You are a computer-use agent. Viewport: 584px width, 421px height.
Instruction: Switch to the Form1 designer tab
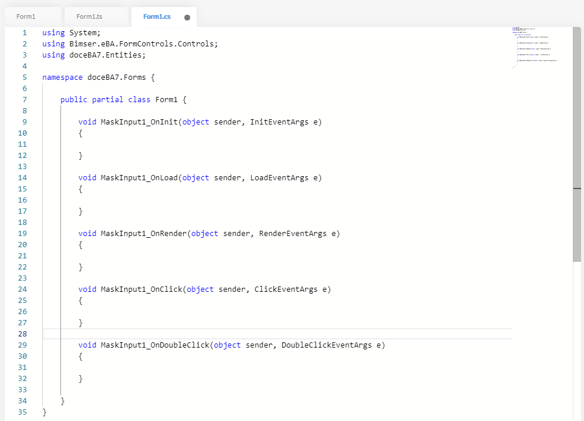(x=26, y=16)
